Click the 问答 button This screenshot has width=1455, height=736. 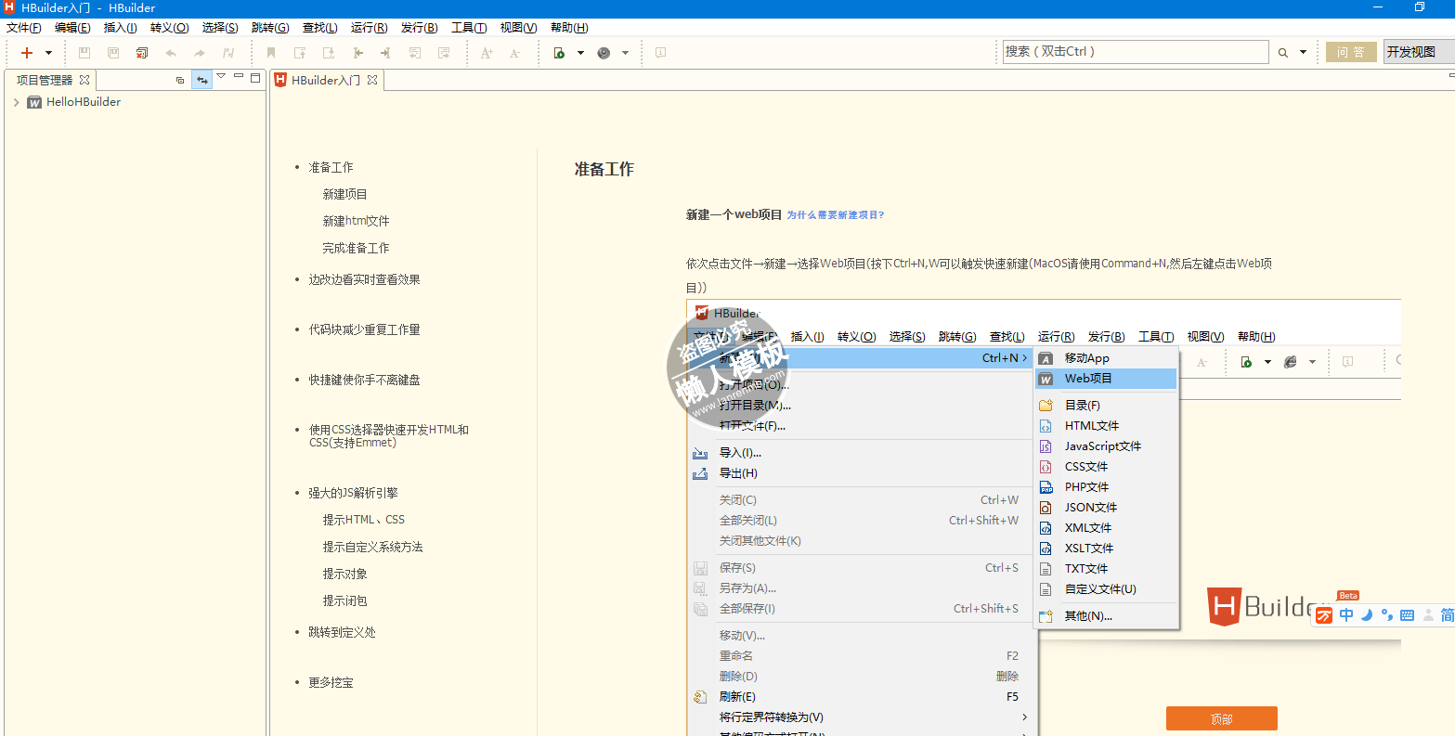click(x=1351, y=52)
